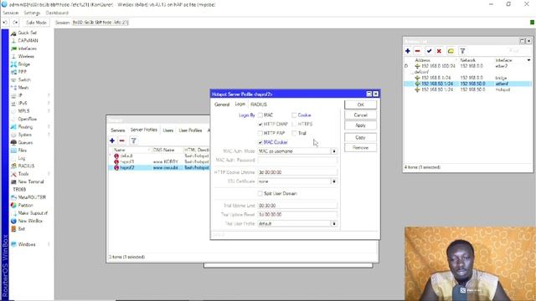Toggle the Trial login checkbox
This screenshot has width=536, height=301.
pyautogui.click(x=294, y=133)
